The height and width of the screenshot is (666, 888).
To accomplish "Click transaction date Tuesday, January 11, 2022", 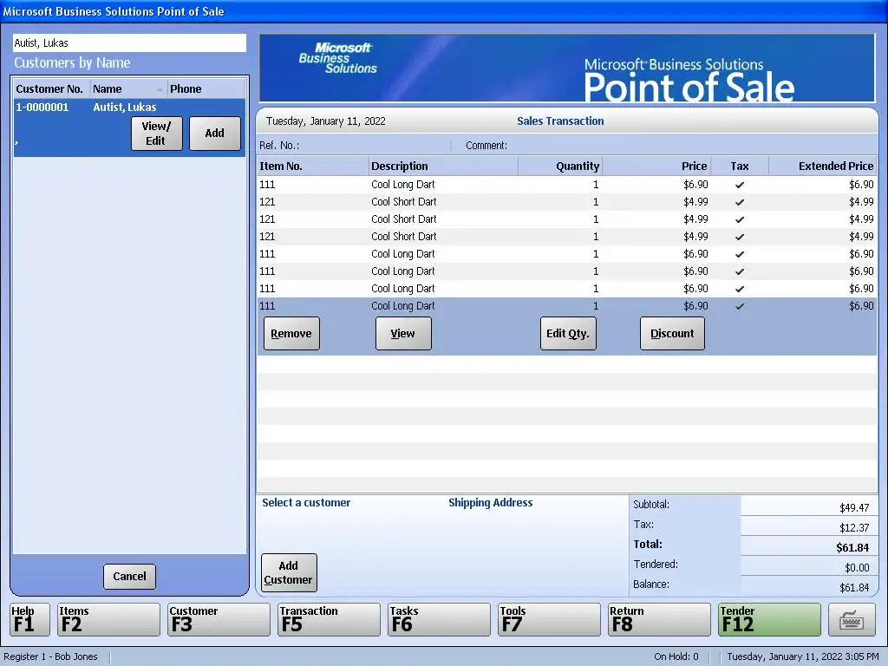I will click(x=326, y=121).
